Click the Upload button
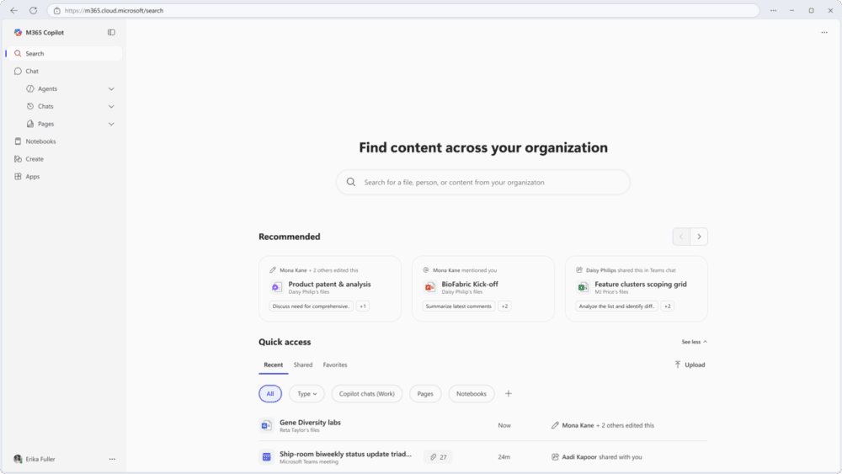842x474 pixels. 690,365
